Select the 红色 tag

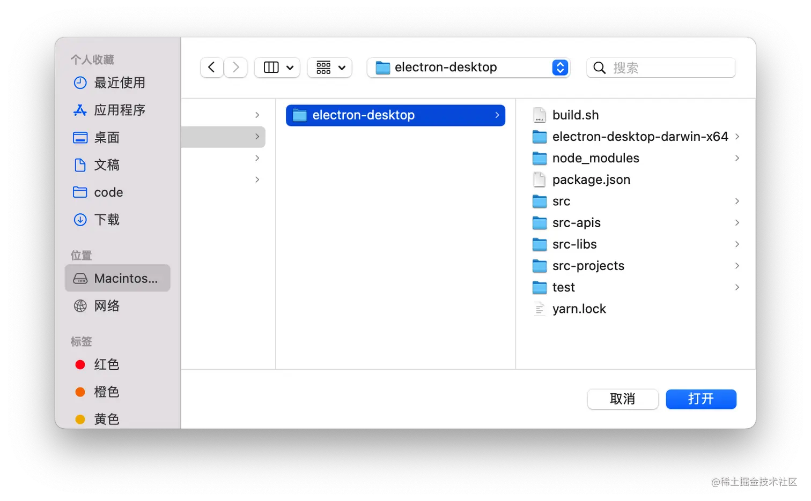pos(106,364)
